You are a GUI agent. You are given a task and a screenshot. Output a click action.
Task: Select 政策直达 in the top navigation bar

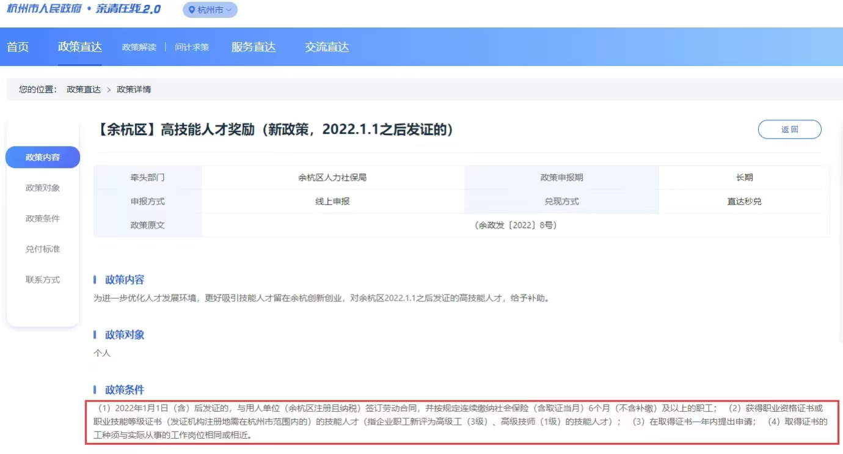coord(80,47)
